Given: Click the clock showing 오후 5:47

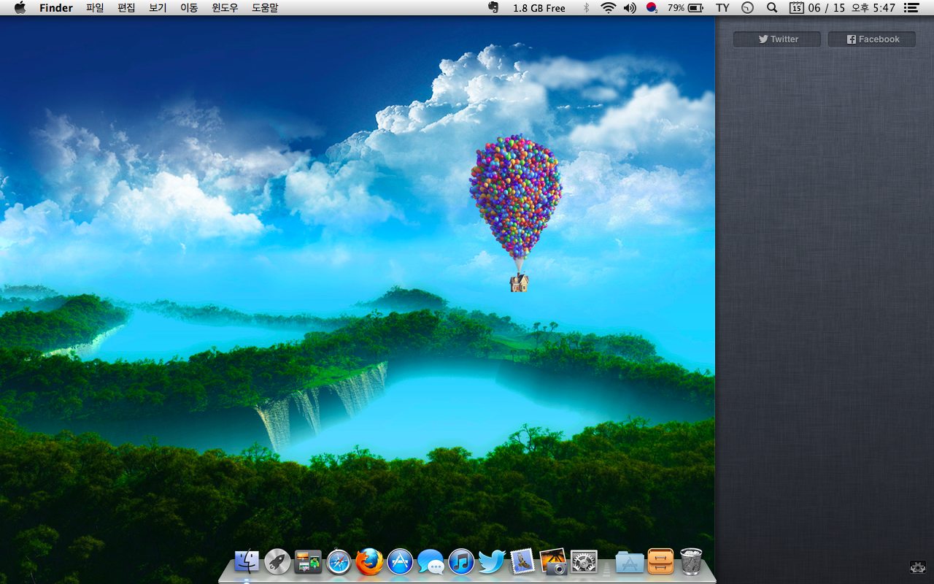Looking at the screenshot, I should [873, 8].
